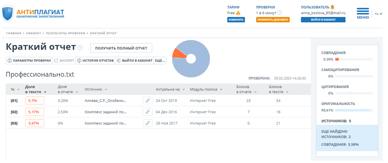The width and height of the screenshot is (388, 163).
Task: Click the help icon beside 'Краткий отчет'
Action: [x=80, y=47]
